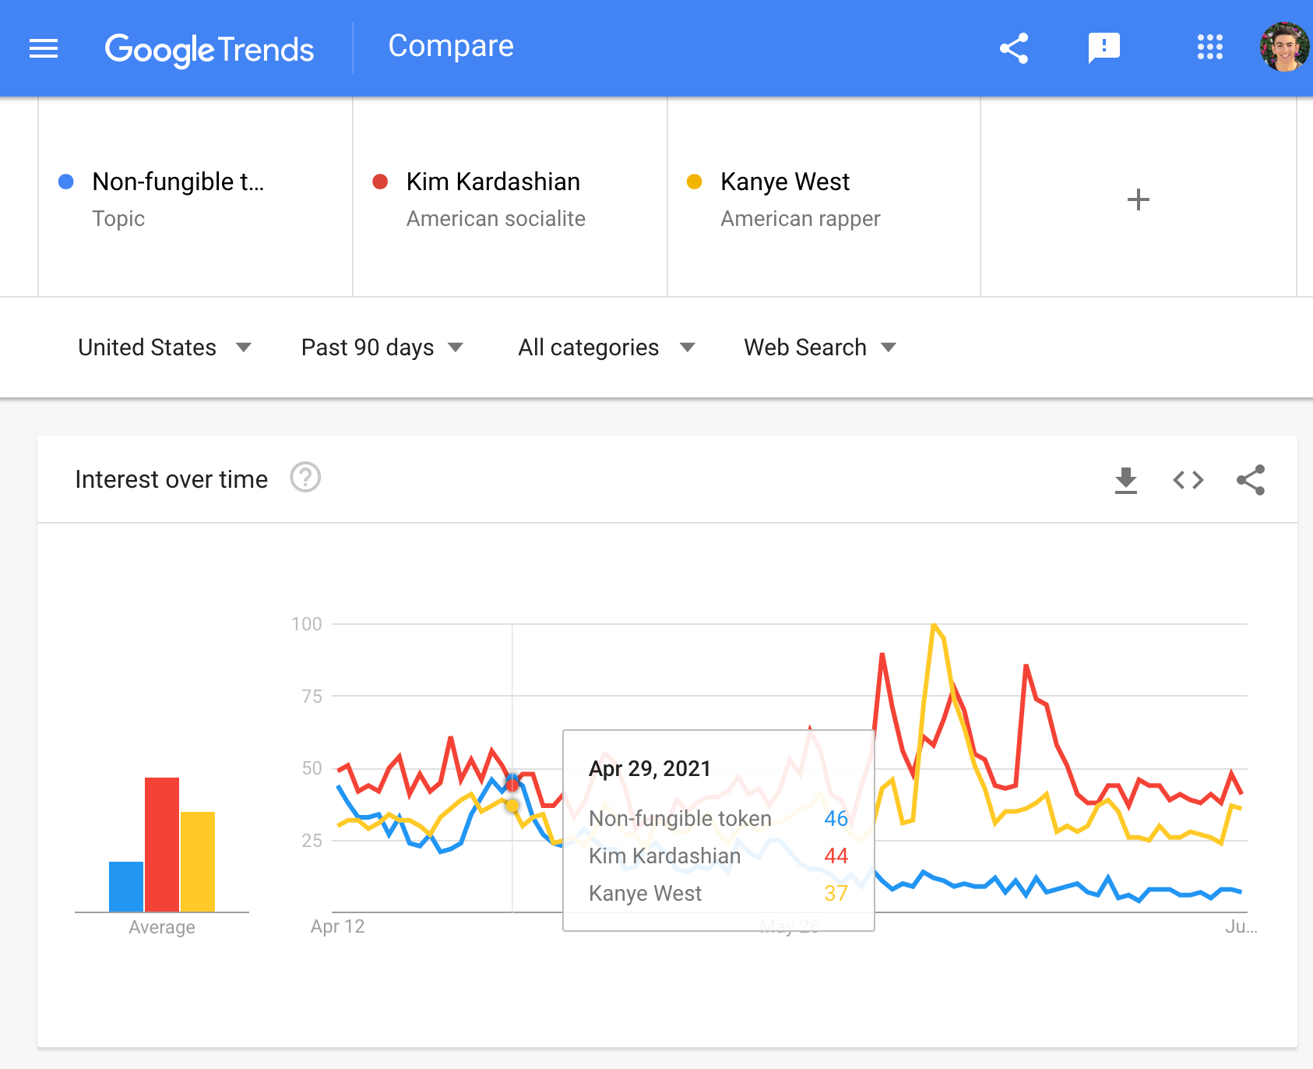Share this comparison via header share icon

click(x=1014, y=48)
